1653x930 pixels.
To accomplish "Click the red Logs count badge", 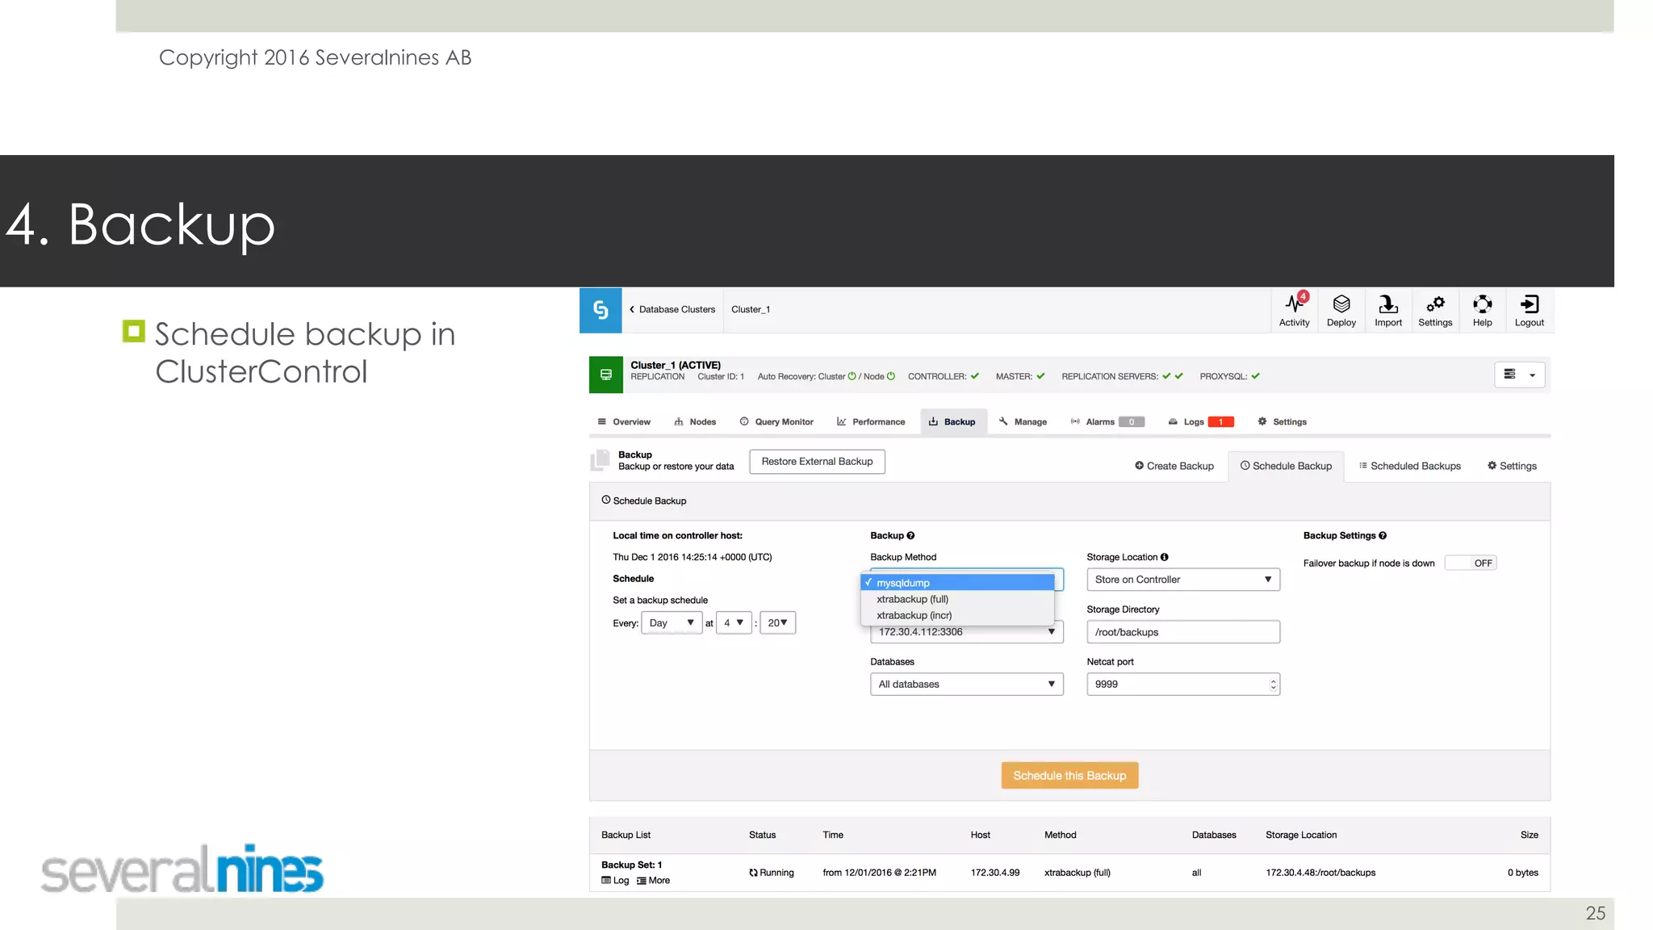I will pyautogui.click(x=1220, y=421).
